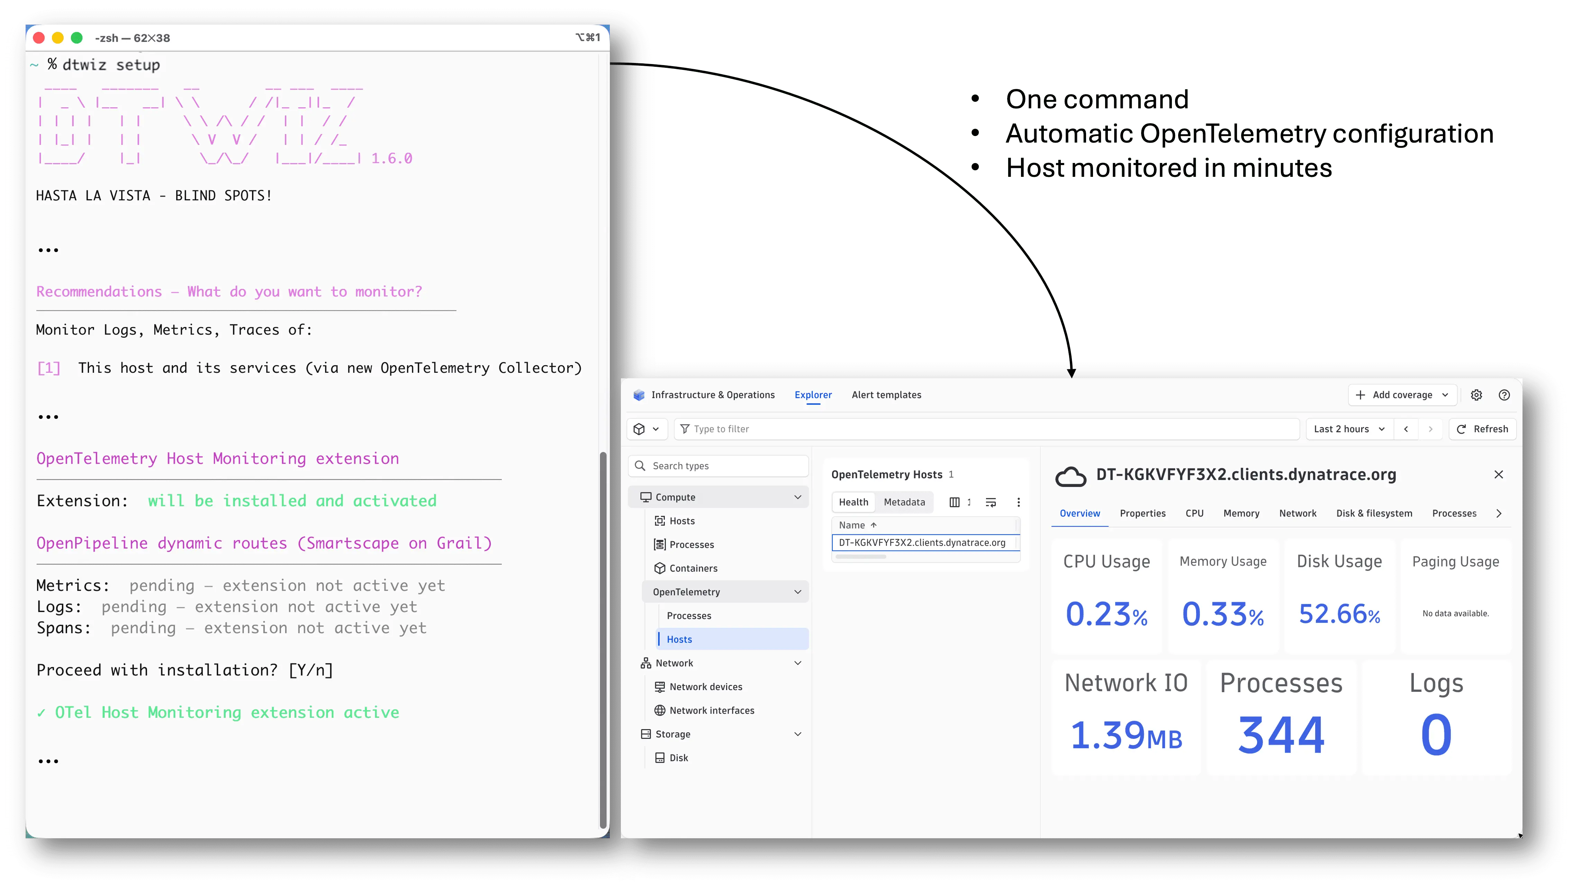
Task: Click the terminal window scrollbar
Action: tap(603, 640)
